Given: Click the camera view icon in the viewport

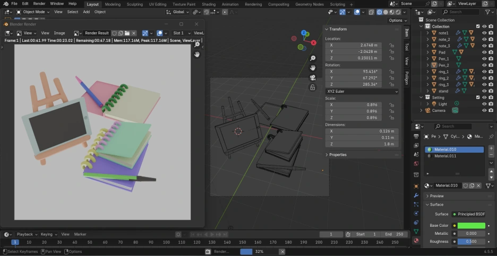Looking at the screenshot, I should [x=313, y=77].
